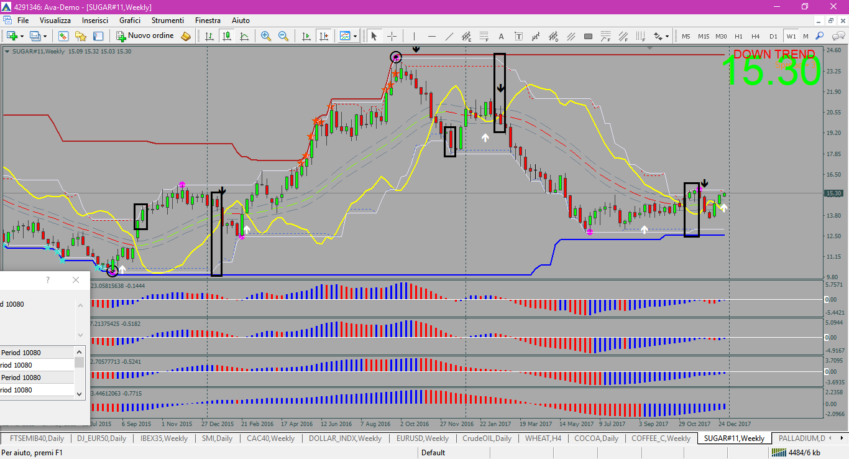Draw a horizontal line
Viewport: 849px width, 459px height.
(431, 36)
